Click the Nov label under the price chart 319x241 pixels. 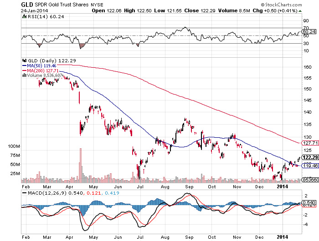(x=237, y=186)
